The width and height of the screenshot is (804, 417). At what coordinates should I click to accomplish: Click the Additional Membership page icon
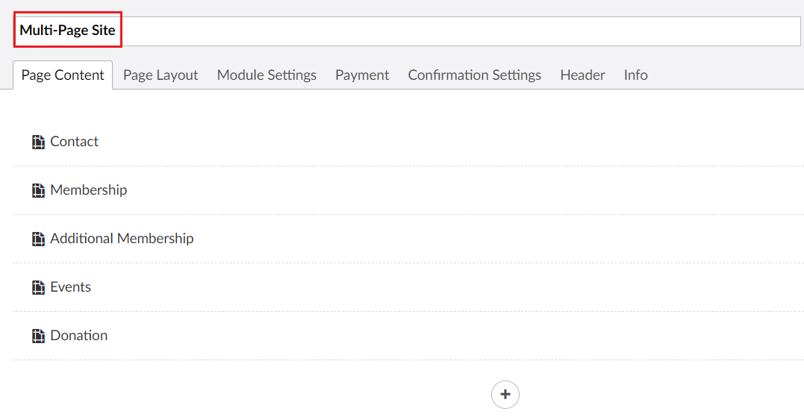point(38,239)
